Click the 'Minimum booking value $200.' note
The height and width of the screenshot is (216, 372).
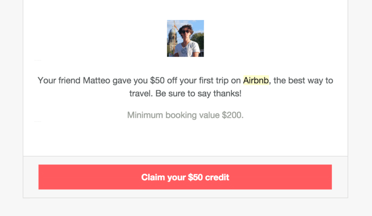point(185,115)
